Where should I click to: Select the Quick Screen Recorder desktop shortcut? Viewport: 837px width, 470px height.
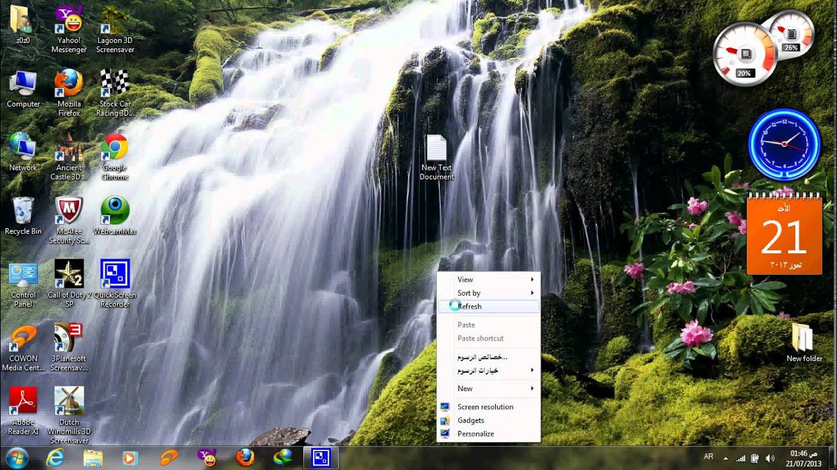coord(114,284)
